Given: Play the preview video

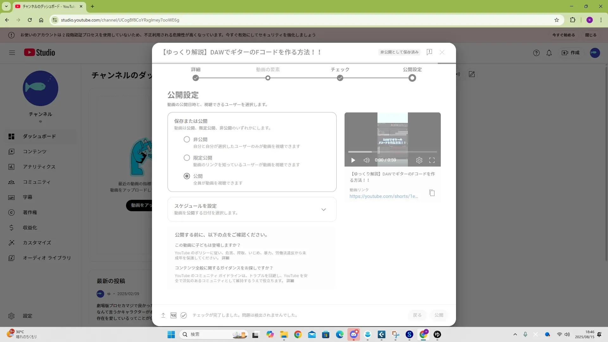Looking at the screenshot, I should coord(353,160).
